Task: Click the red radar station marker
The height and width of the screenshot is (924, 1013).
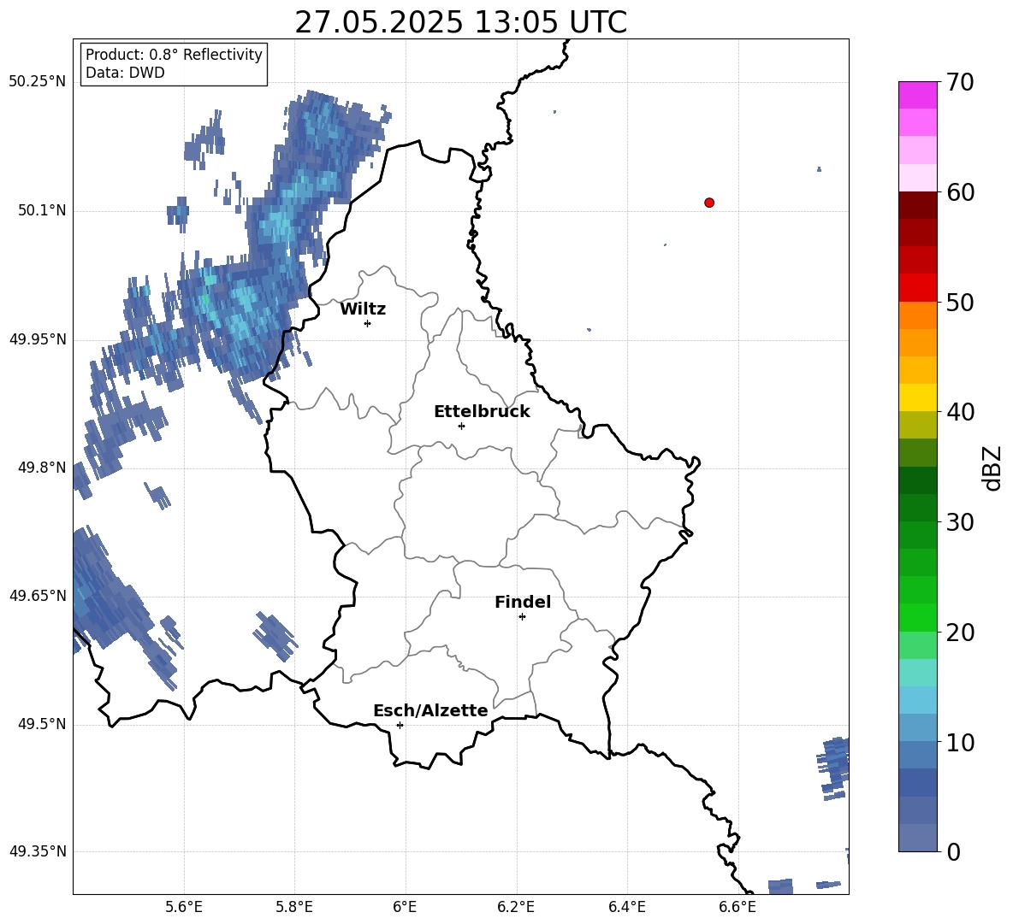Action: (x=709, y=203)
